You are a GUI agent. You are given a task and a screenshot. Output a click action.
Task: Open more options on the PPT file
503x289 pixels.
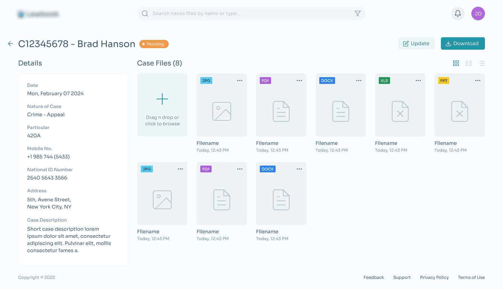click(478, 81)
